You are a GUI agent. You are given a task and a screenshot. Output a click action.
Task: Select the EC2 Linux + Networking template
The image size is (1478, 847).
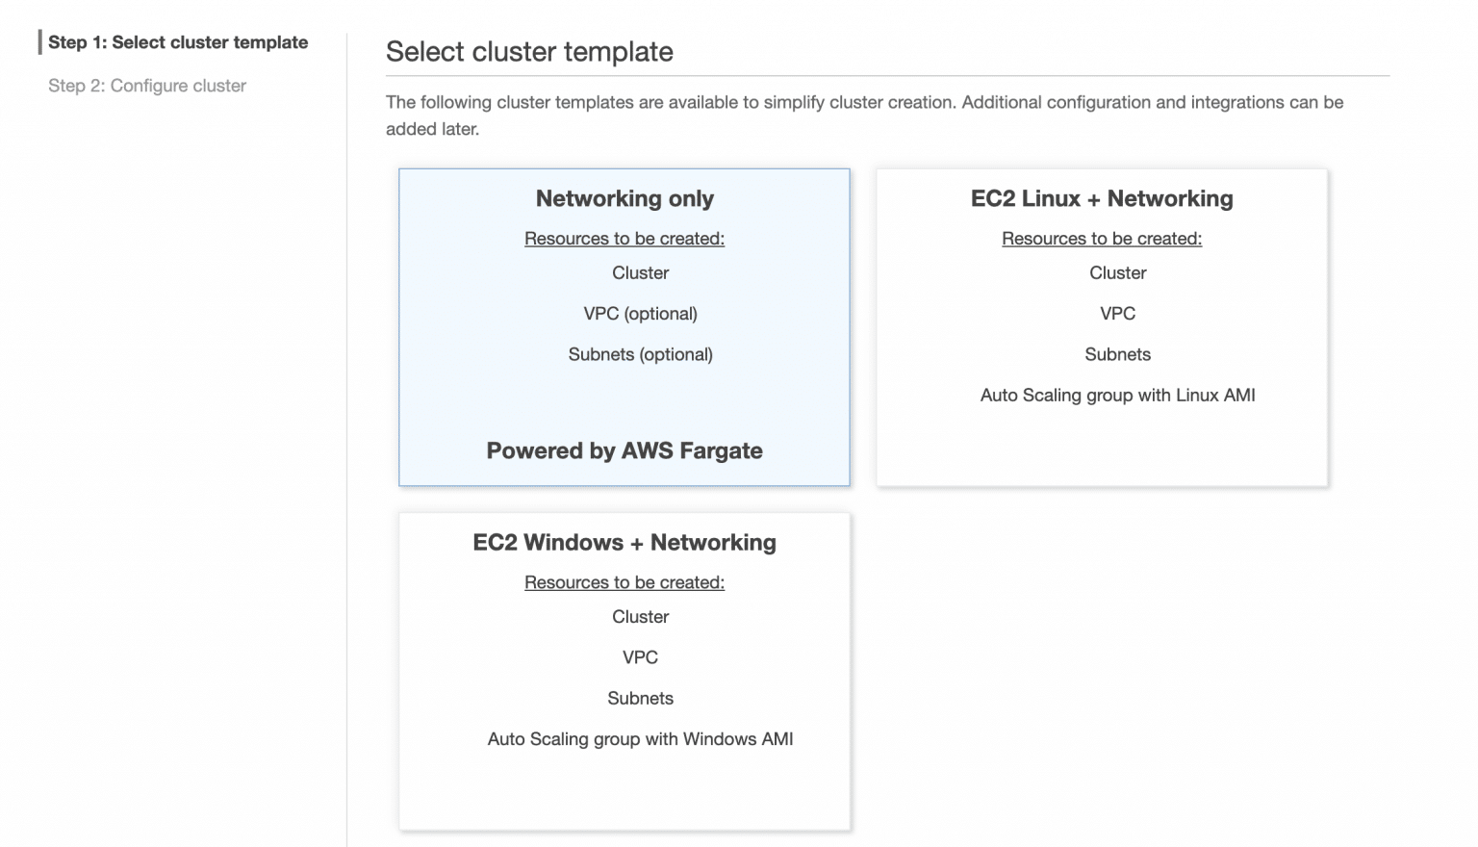1101,327
